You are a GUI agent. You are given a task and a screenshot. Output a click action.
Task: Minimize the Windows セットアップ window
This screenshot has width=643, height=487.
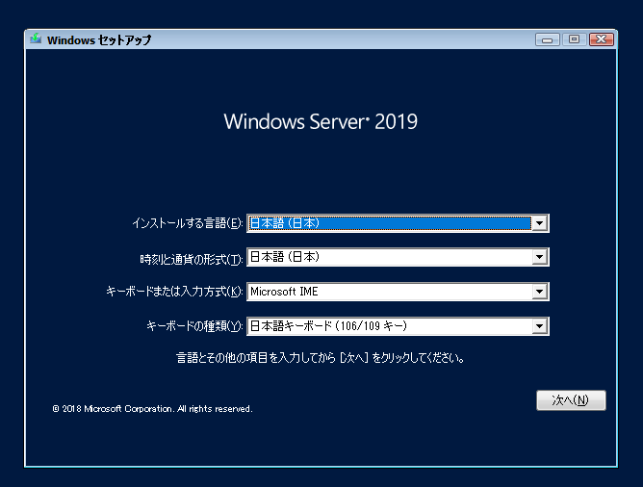point(547,39)
